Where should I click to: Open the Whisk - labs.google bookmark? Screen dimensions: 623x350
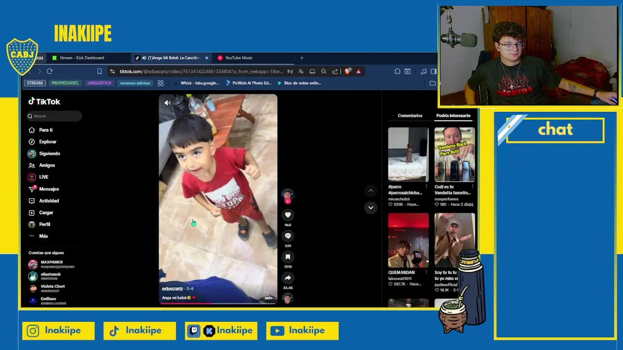(196, 83)
